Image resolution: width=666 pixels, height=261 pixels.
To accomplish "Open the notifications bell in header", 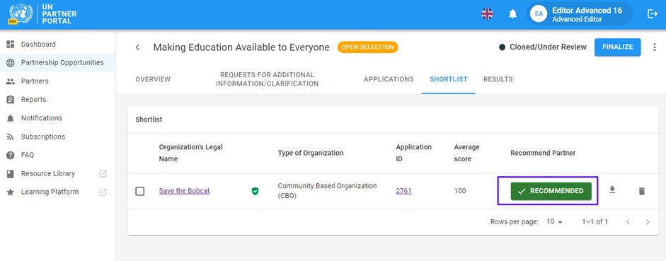I will click(512, 14).
